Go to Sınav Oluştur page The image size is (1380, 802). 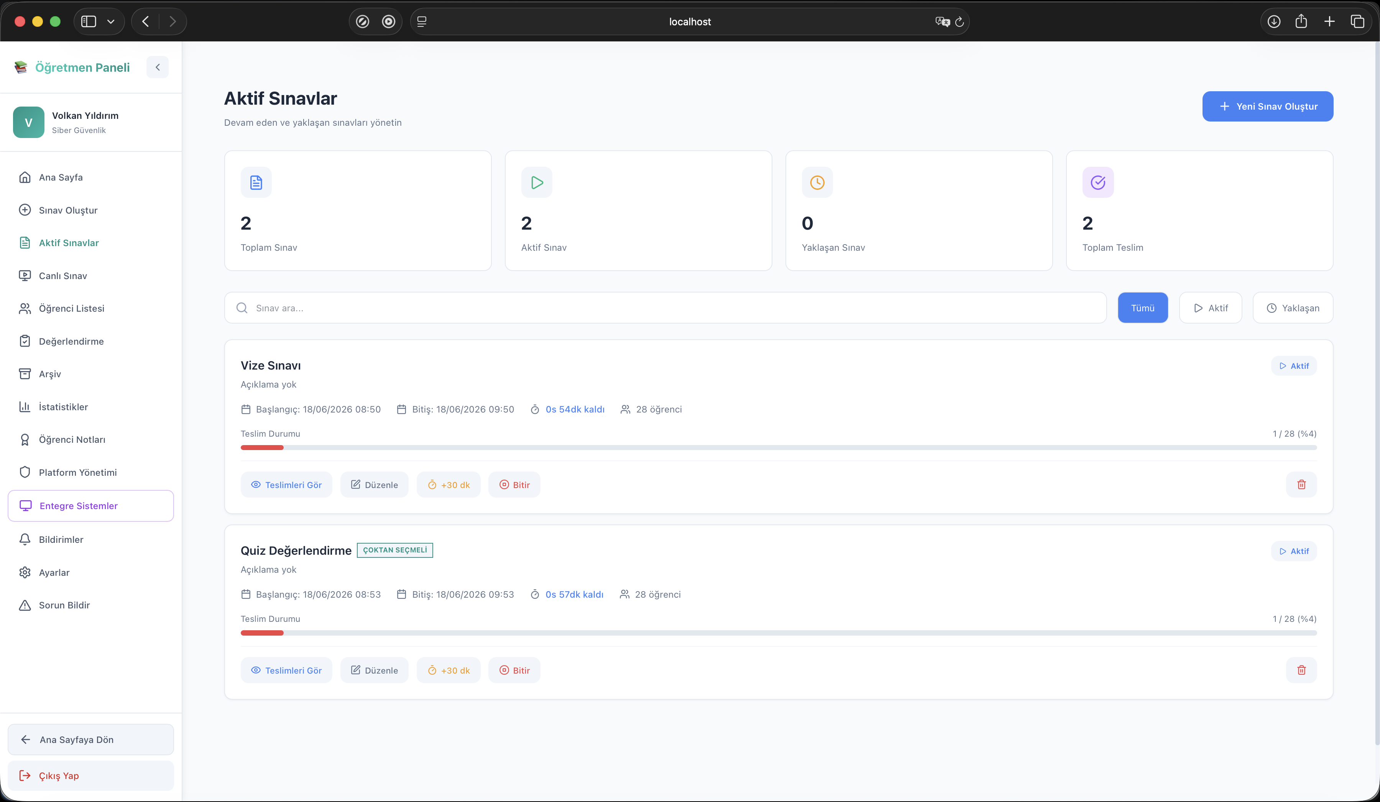coord(91,210)
